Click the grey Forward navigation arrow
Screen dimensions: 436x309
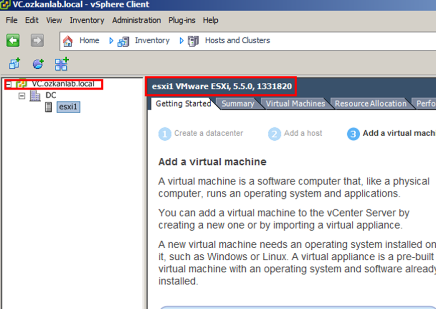(x=37, y=40)
